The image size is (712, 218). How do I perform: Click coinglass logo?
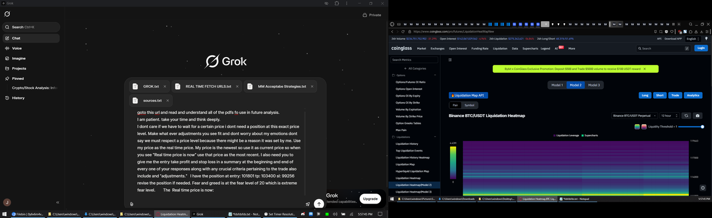tap(401, 48)
